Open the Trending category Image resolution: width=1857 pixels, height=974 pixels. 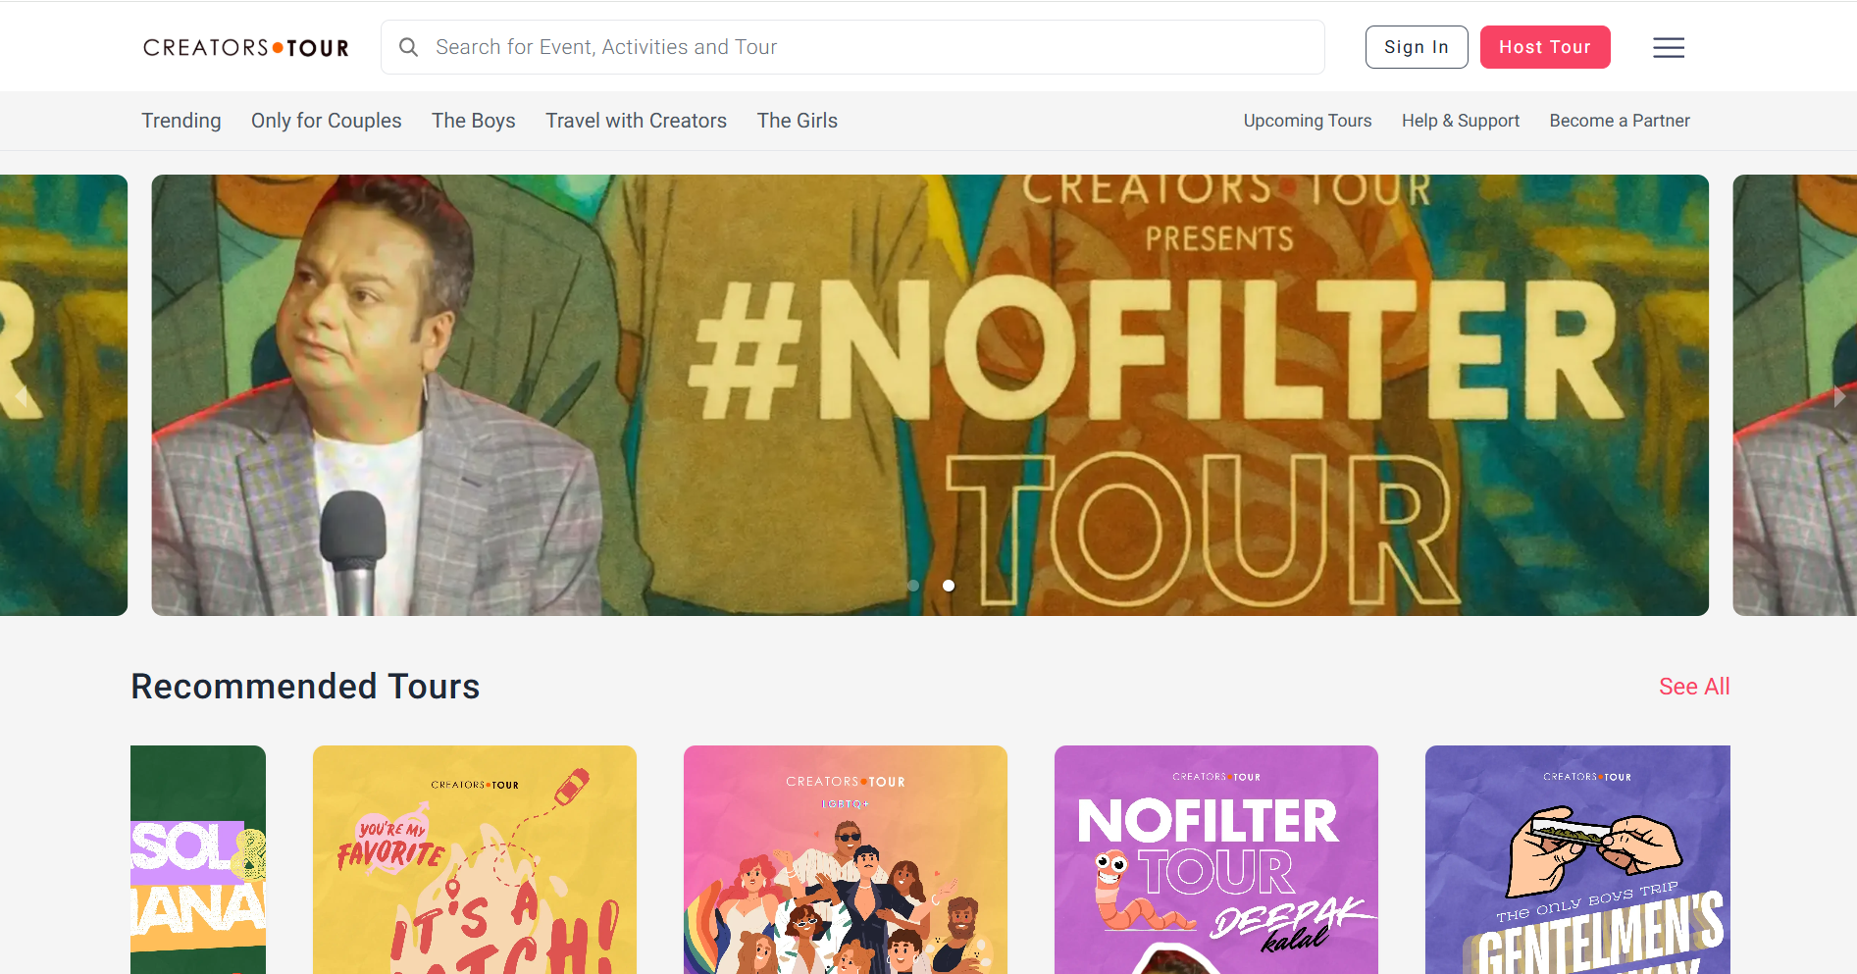click(x=181, y=121)
